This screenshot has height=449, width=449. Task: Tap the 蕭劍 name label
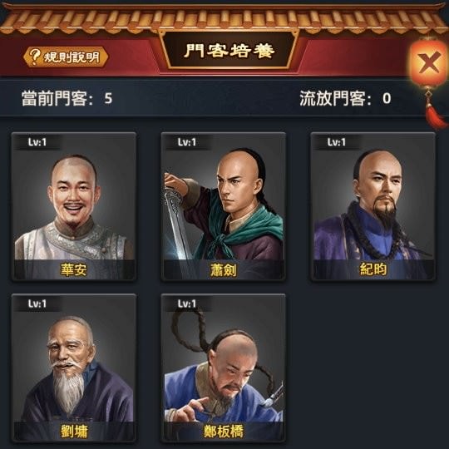click(224, 269)
